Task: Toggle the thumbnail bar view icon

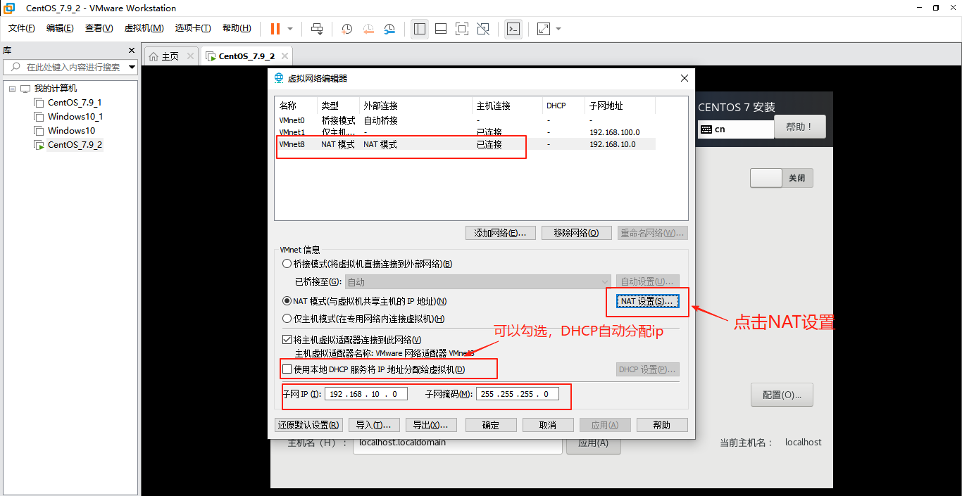Action: 441,29
